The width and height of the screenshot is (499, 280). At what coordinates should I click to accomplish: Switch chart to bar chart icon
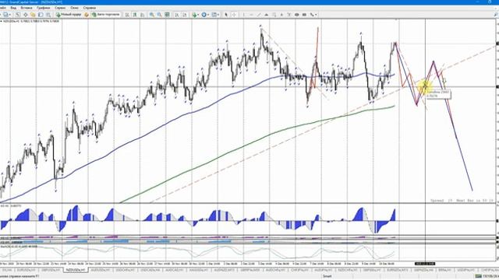(126, 15)
